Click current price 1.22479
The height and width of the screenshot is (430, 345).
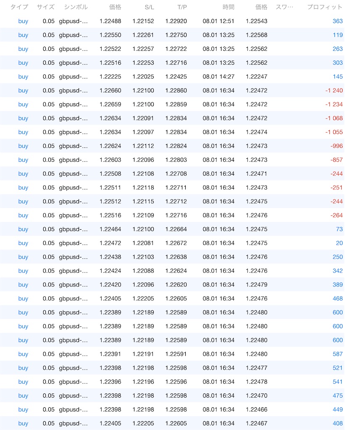click(x=257, y=285)
